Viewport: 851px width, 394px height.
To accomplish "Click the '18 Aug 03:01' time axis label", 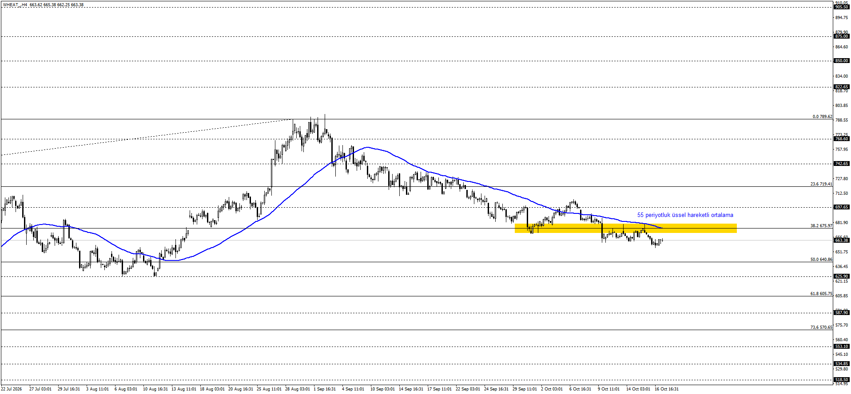I will pos(212,389).
